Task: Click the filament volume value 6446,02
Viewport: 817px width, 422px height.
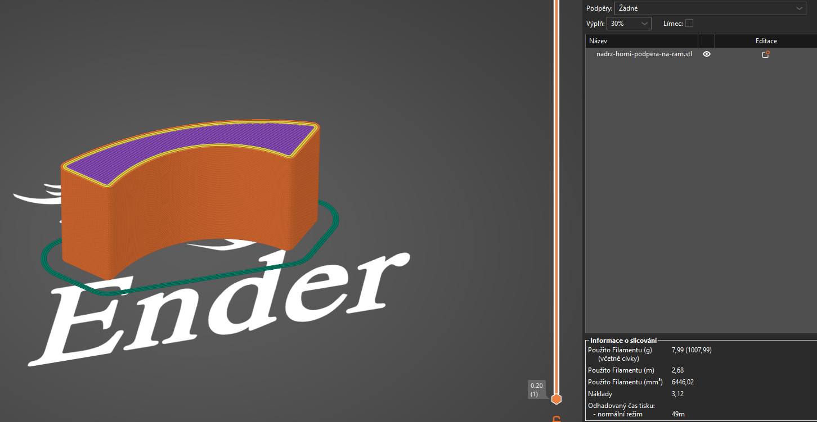Action: [683, 382]
